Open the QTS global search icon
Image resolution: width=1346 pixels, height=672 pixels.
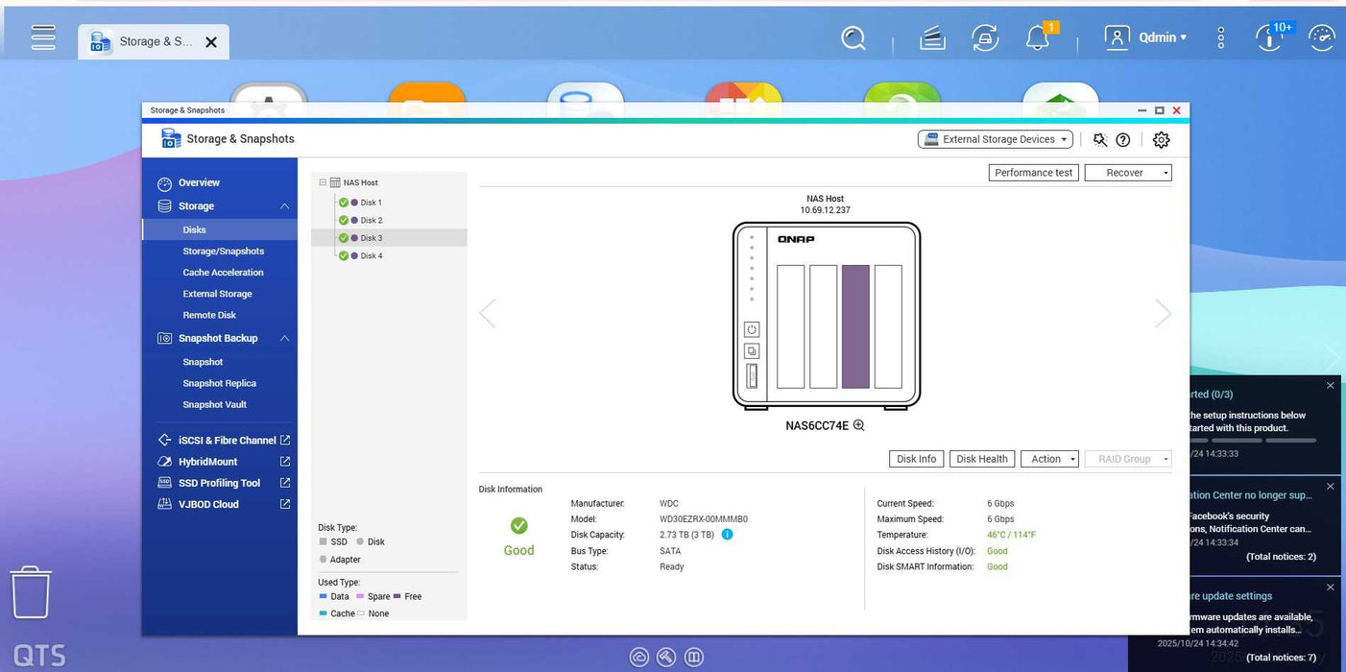pyautogui.click(x=853, y=37)
